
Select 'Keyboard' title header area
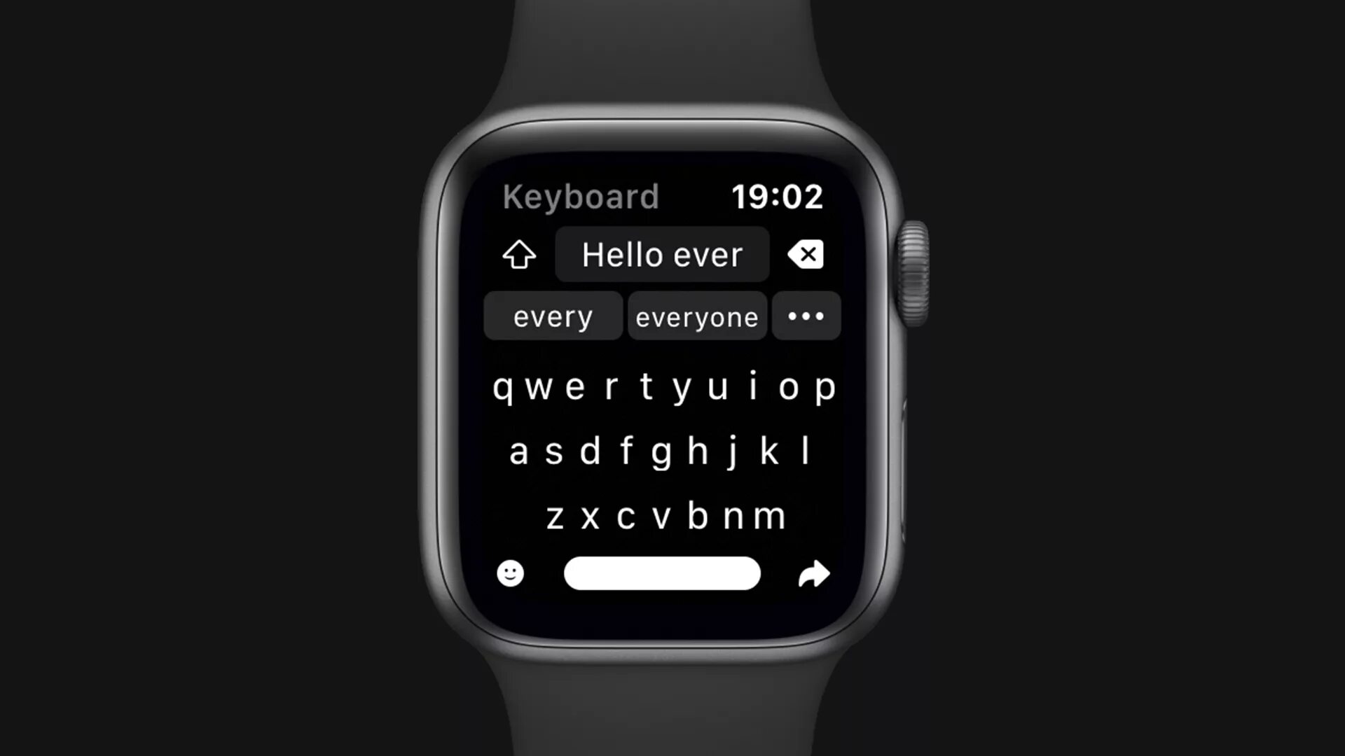click(581, 196)
